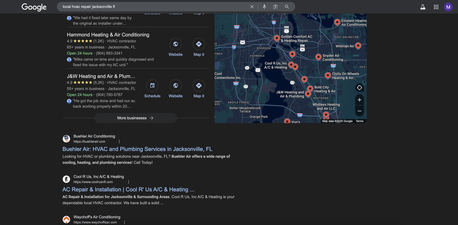Expand the More businesses list

click(135, 118)
